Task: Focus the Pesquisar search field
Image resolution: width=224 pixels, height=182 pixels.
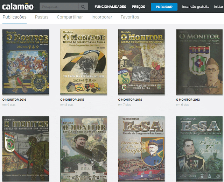Action: tap(59, 7)
